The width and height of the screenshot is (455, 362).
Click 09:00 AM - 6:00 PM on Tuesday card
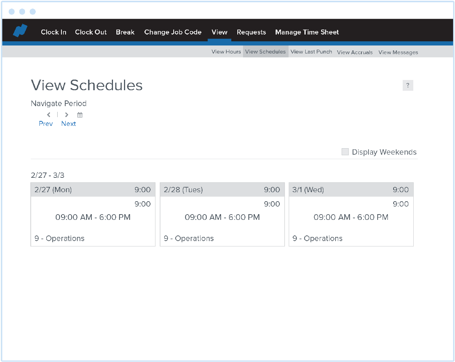pos(222,217)
